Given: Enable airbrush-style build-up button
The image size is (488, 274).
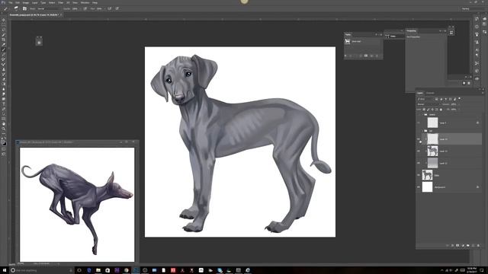Looking at the screenshot, I should (110, 8).
